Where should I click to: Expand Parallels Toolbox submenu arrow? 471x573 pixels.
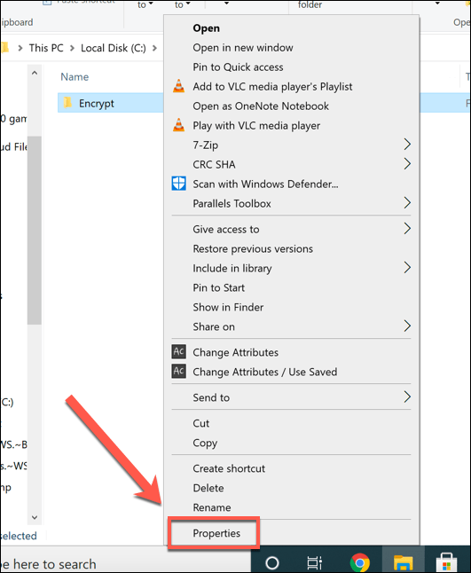tap(407, 203)
